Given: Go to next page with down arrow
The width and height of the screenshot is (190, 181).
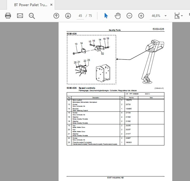Looking at the screenshot, I should point(68,16).
